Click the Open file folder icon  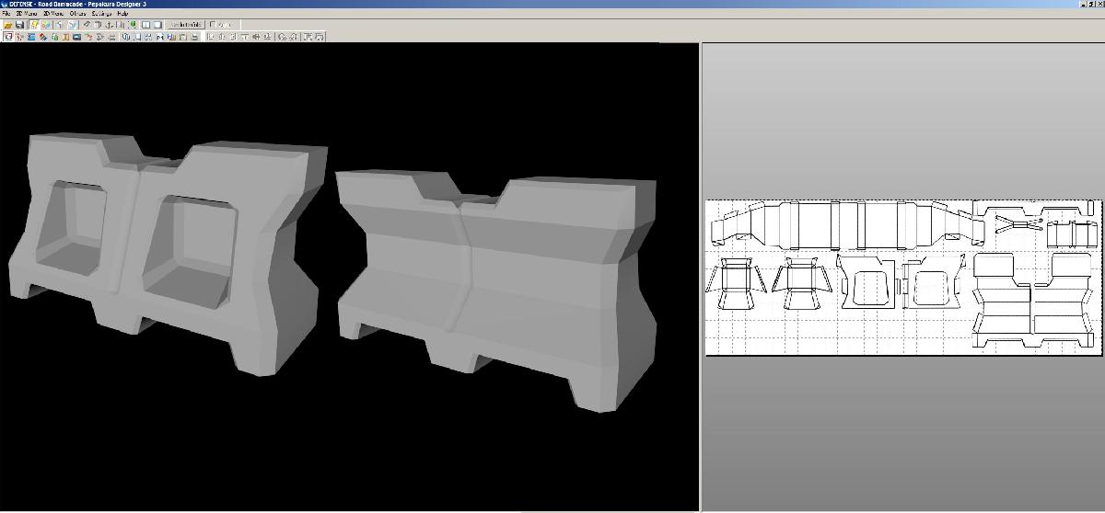point(7,25)
